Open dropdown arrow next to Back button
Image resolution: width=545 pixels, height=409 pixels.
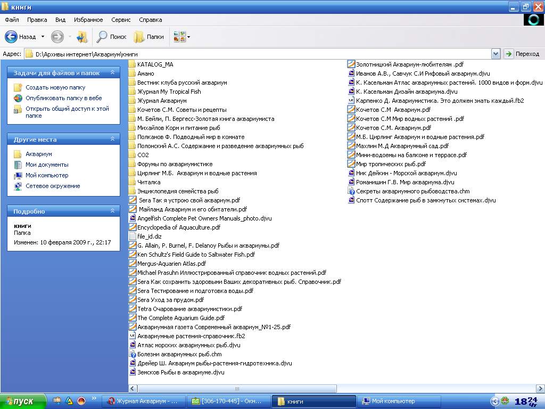click(43, 37)
